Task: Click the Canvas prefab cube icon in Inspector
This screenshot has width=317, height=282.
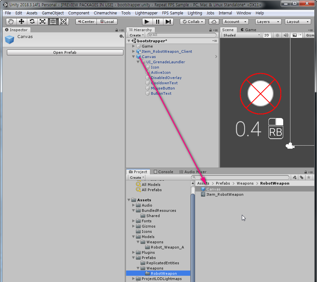Action: 10,40
